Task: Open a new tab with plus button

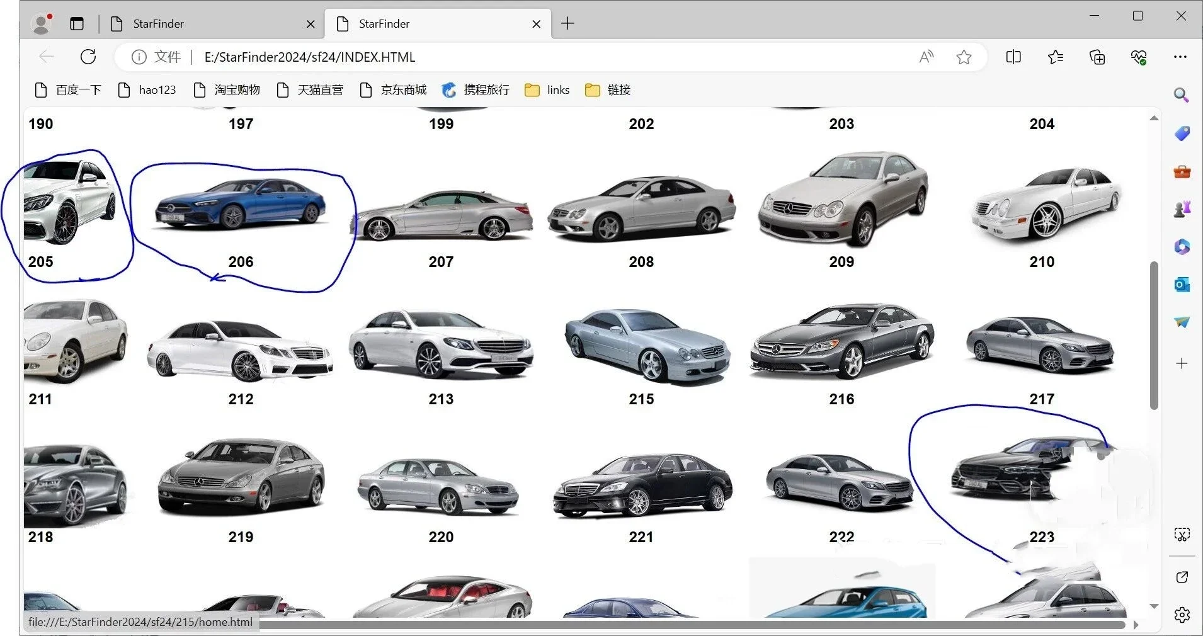Action: [567, 23]
